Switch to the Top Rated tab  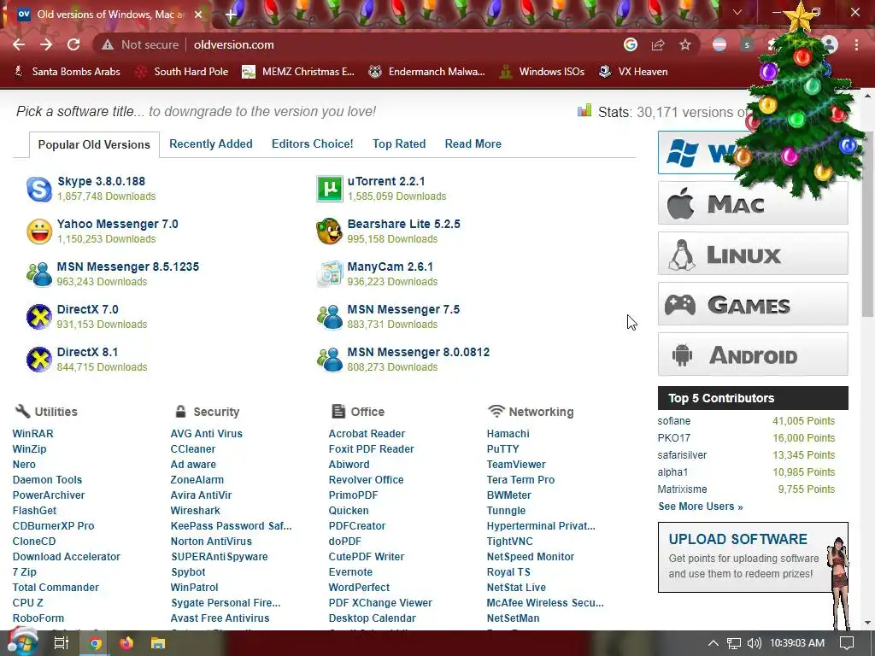pos(399,143)
